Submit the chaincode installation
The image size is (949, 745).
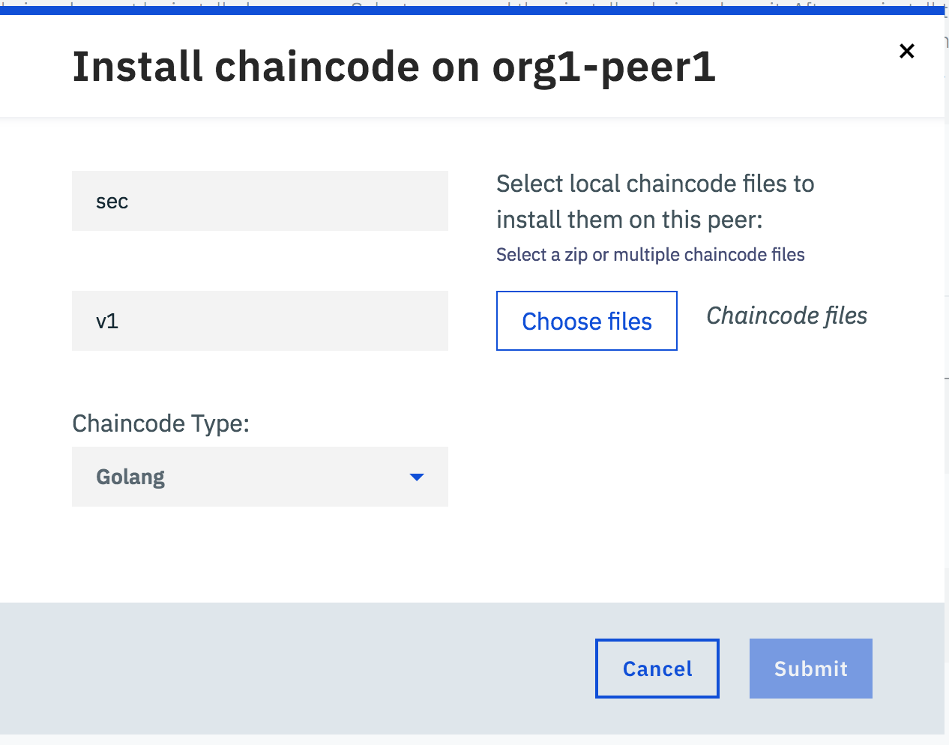coord(810,669)
